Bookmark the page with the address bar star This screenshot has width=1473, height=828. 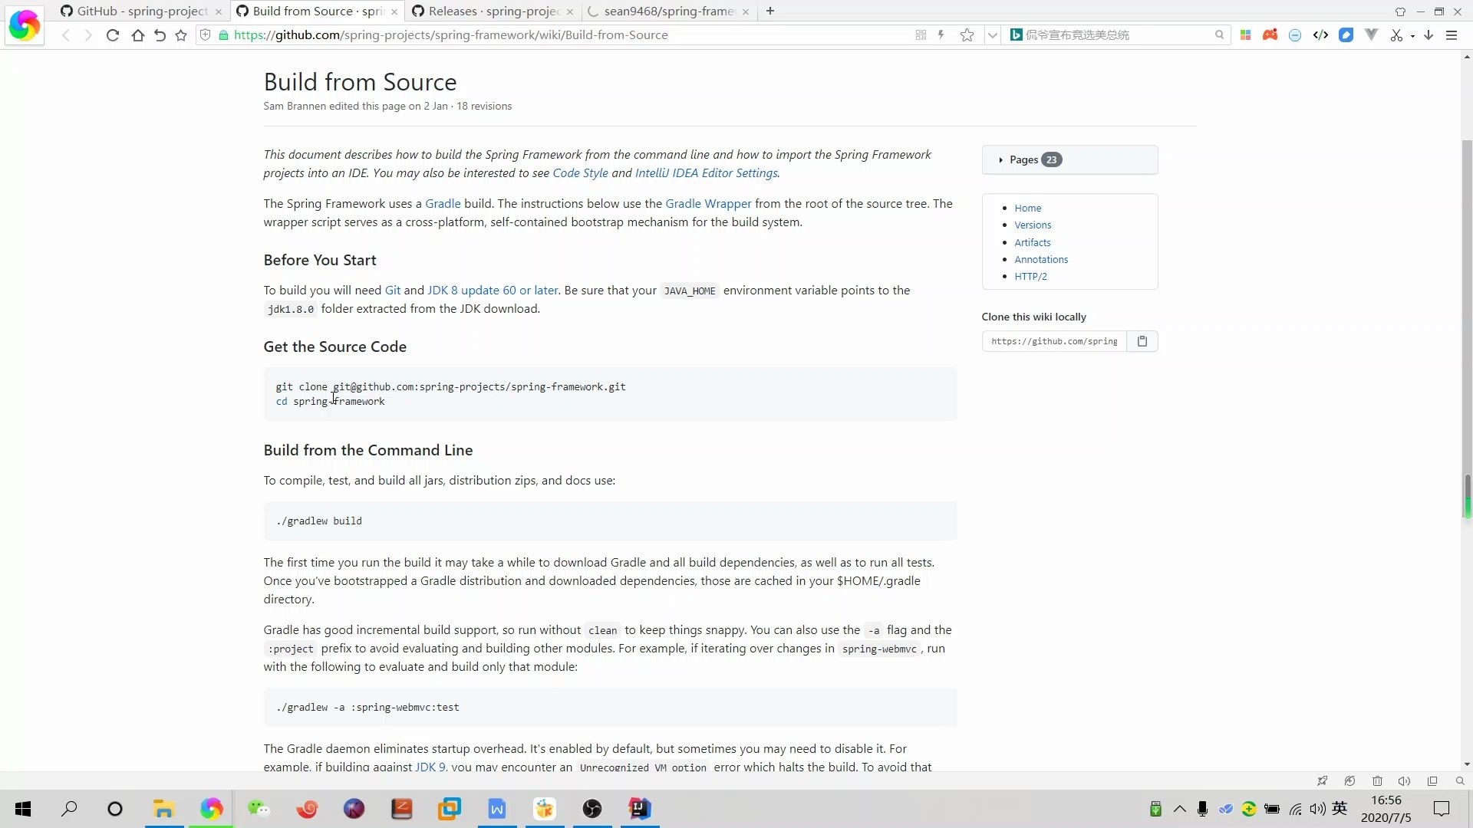967,35
